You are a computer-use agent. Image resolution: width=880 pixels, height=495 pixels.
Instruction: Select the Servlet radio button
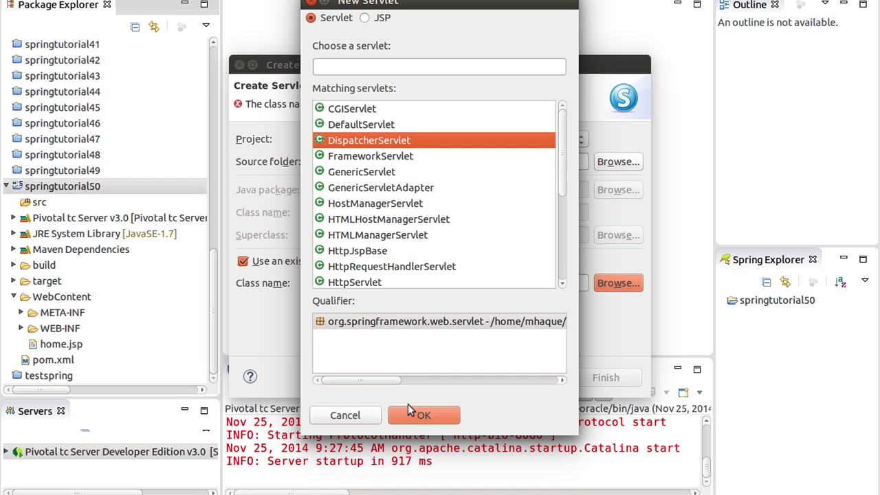click(311, 18)
